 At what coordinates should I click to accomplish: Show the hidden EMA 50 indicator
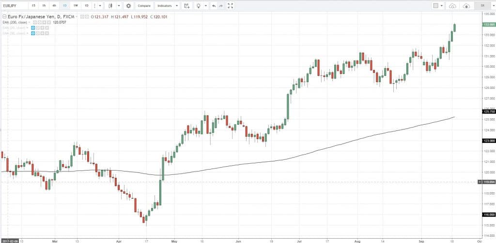click(x=33, y=33)
